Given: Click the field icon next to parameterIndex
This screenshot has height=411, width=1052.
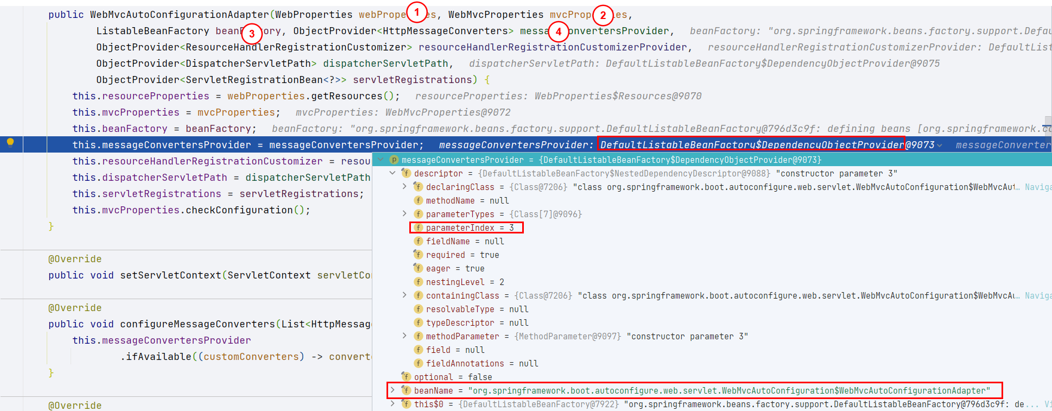Looking at the screenshot, I should pos(418,227).
